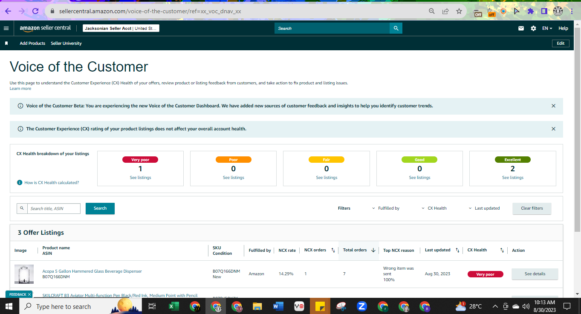Open the hamburger navigation menu
The image size is (581, 314).
click(x=6, y=29)
